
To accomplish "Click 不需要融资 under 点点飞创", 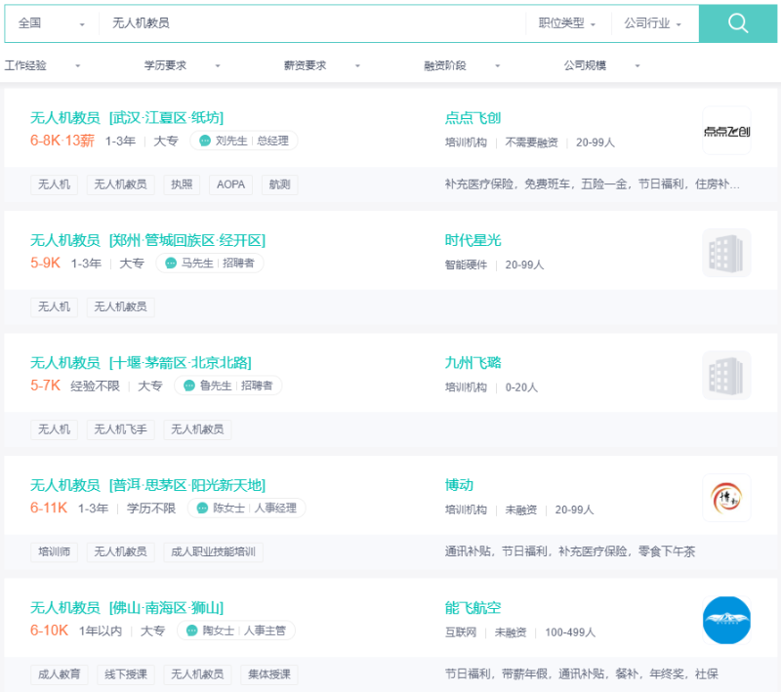I will tap(531, 142).
